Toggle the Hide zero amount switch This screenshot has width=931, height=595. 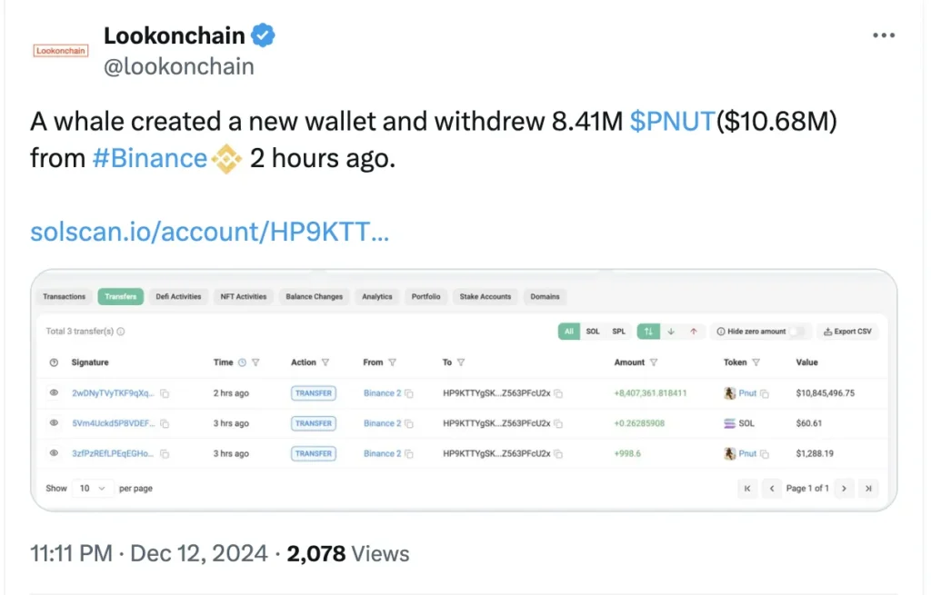[x=797, y=332]
